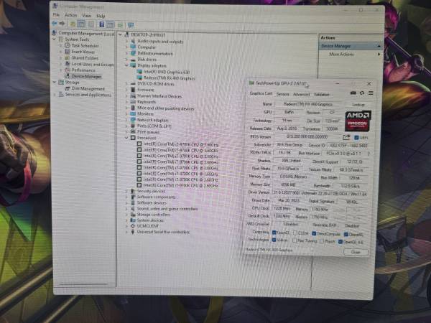Screen dimensions: 431x323
Task: Click the Close button in GPU-Z
Action: (x=356, y=253)
